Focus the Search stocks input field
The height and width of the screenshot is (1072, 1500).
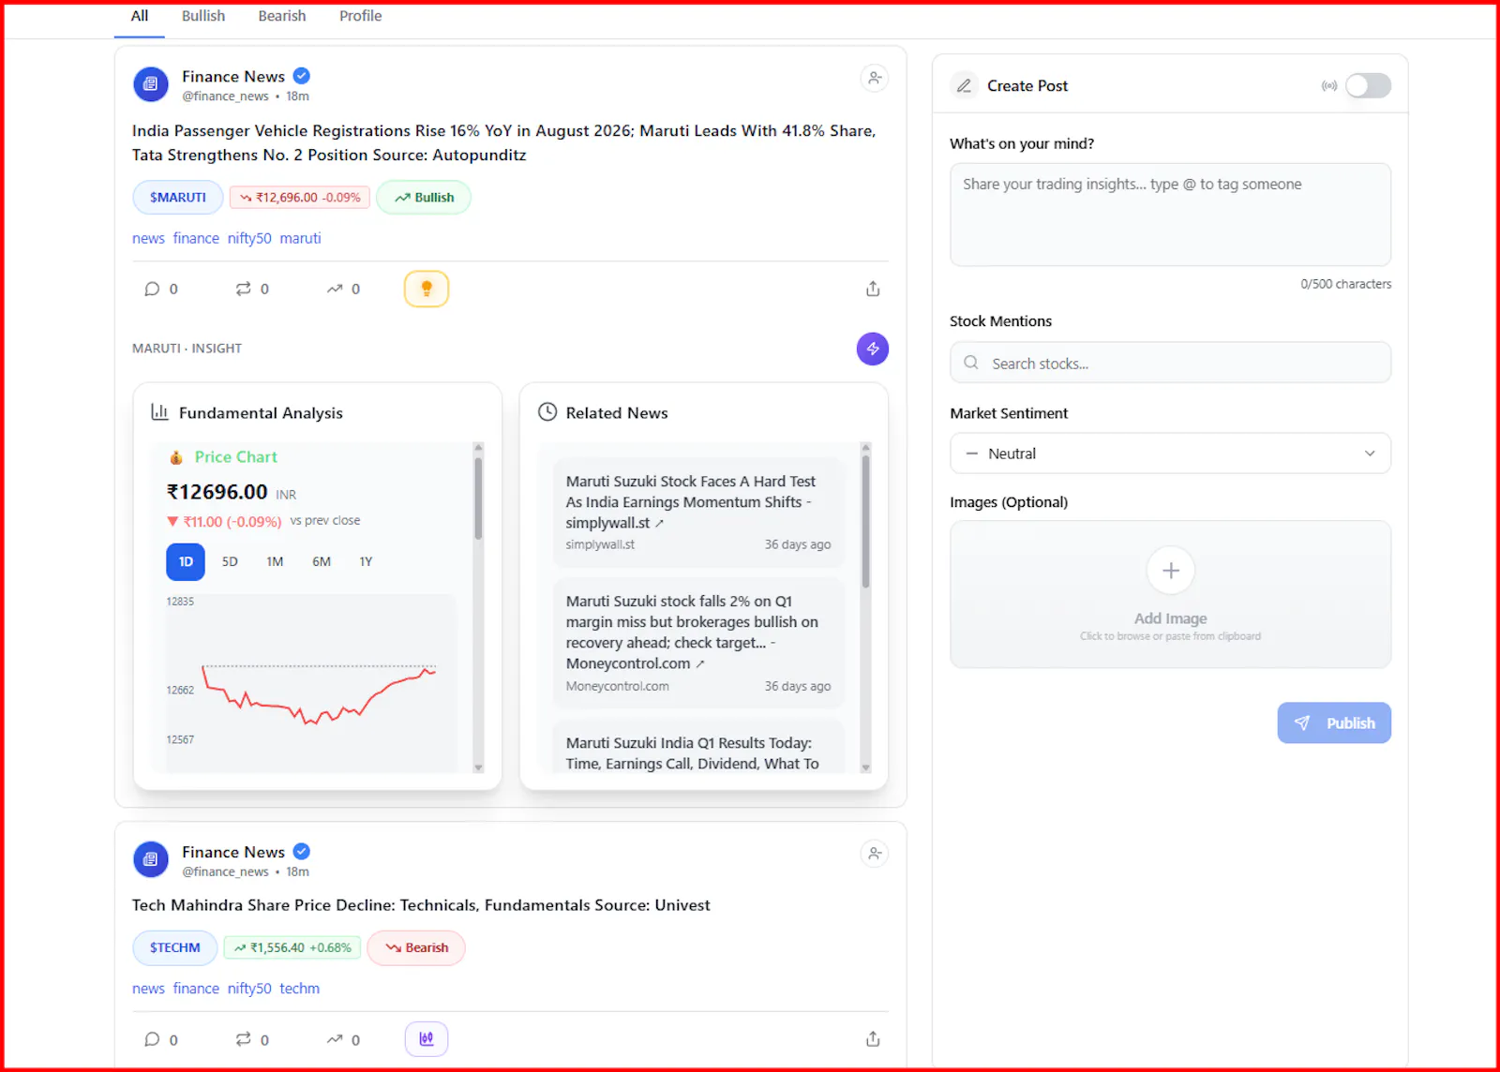pos(1170,363)
